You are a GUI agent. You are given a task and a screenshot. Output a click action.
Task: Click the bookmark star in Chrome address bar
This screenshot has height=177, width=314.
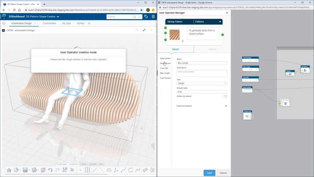(142, 10)
